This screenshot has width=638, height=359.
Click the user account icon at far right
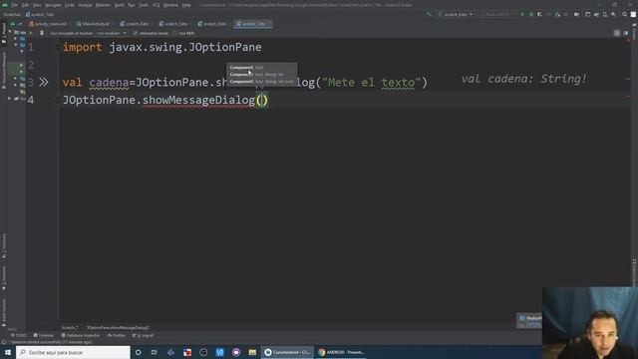click(x=633, y=14)
